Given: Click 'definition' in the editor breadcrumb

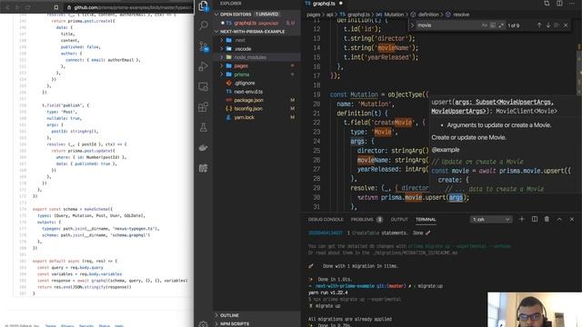Looking at the screenshot, I should point(428,15).
